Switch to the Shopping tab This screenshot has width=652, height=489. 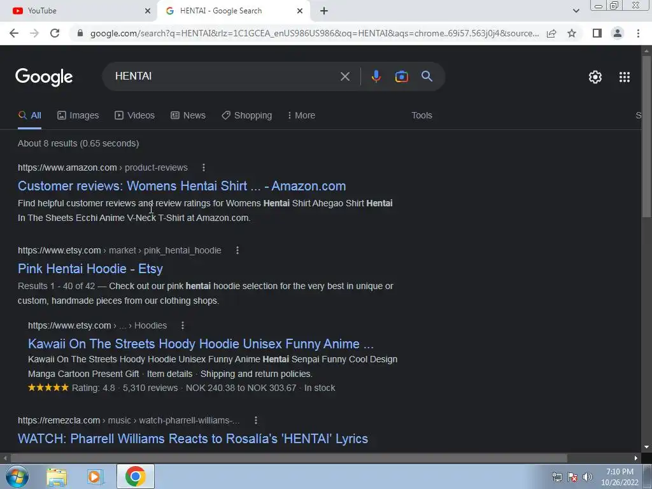tap(246, 115)
